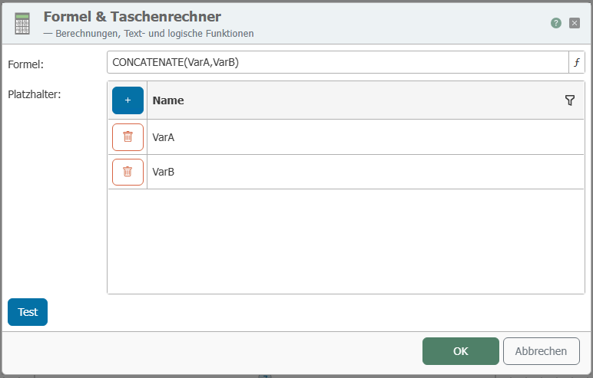Open the Name column filter icon
Screen dimensions: 593x378
click(x=570, y=100)
